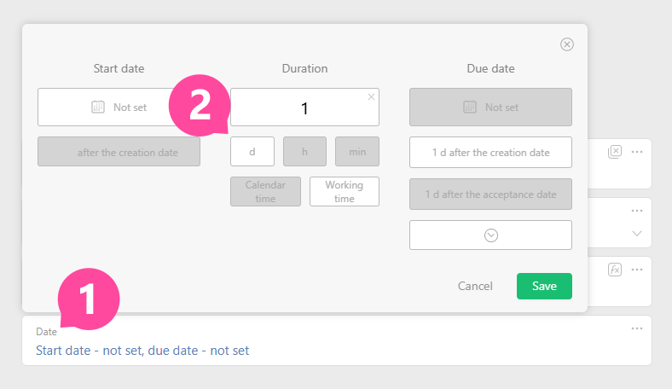Open three-dots menu on the formula card
This screenshot has width=672, height=389.
click(637, 270)
